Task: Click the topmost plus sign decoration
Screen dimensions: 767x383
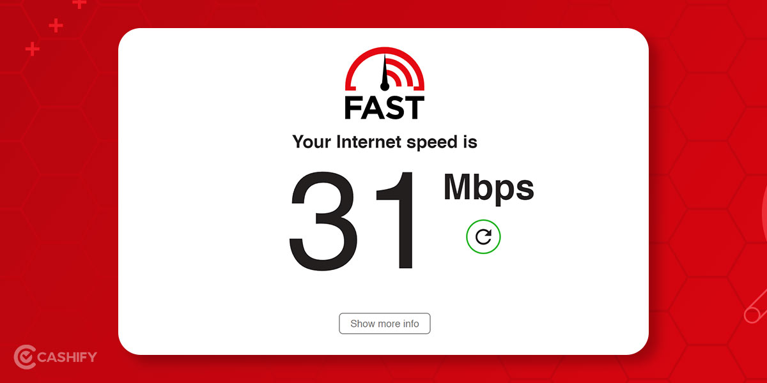Action: (79, 3)
